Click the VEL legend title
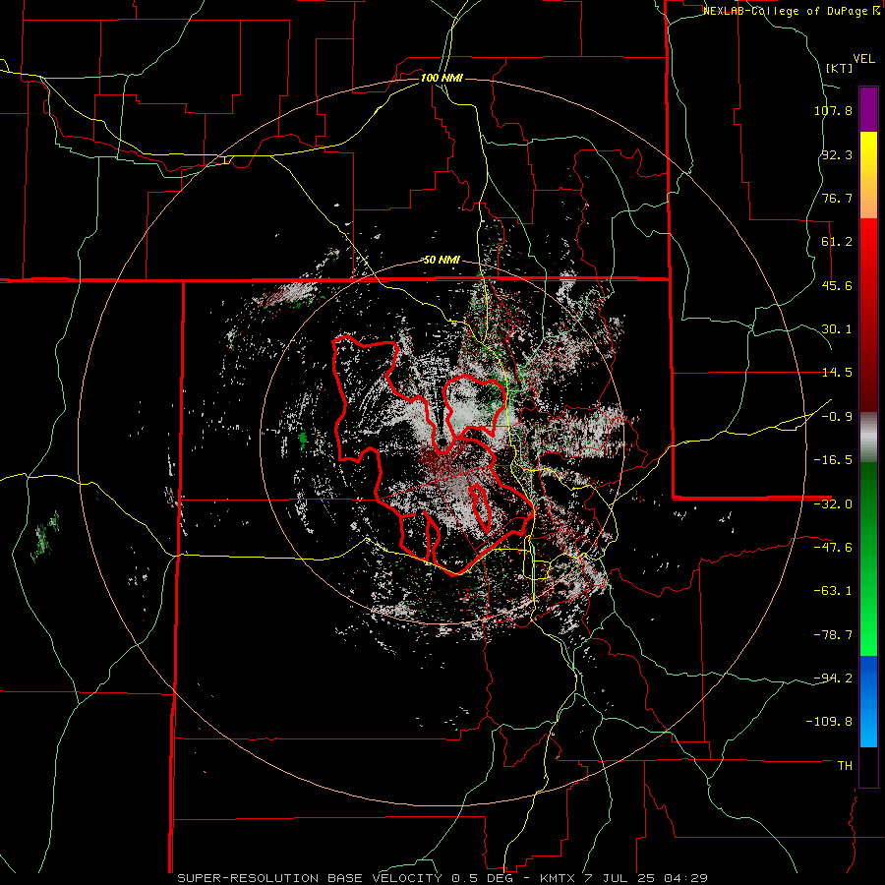The height and width of the screenshot is (885, 885). [863, 59]
